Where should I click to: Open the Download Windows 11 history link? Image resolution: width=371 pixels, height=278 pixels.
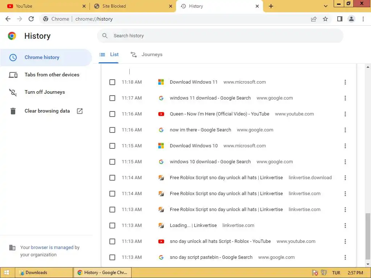tap(193, 82)
